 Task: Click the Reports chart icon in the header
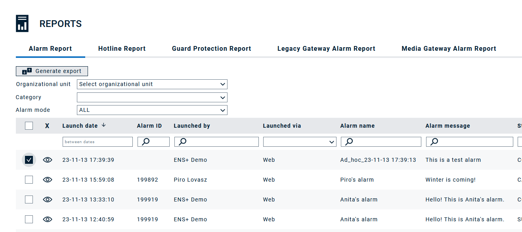(22, 23)
